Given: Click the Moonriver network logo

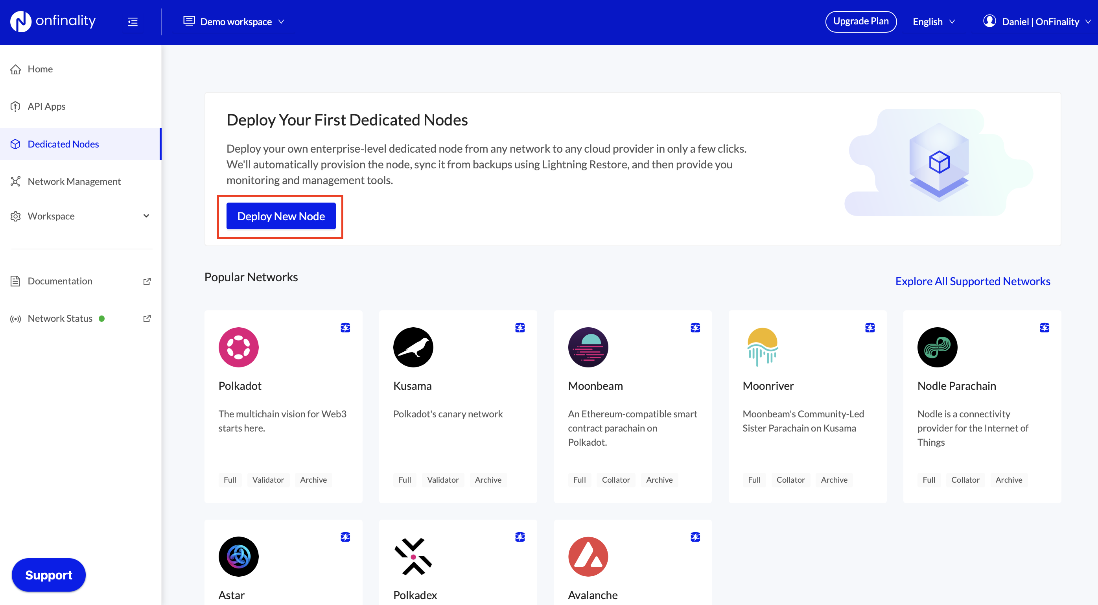Looking at the screenshot, I should [762, 347].
